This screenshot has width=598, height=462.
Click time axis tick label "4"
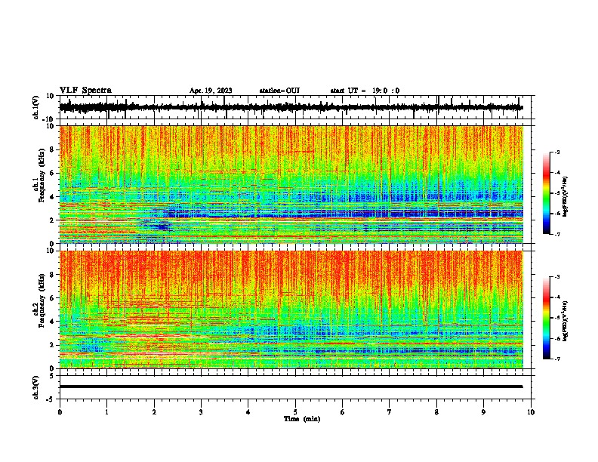click(x=248, y=412)
